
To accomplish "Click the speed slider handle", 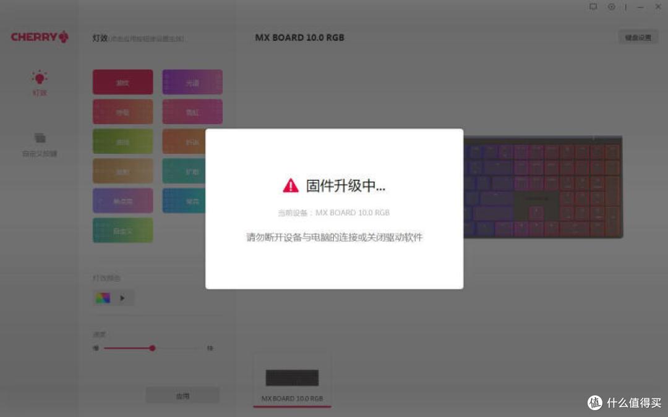I will click(152, 348).
